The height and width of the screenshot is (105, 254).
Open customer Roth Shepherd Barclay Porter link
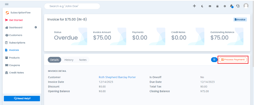[117, 77]
